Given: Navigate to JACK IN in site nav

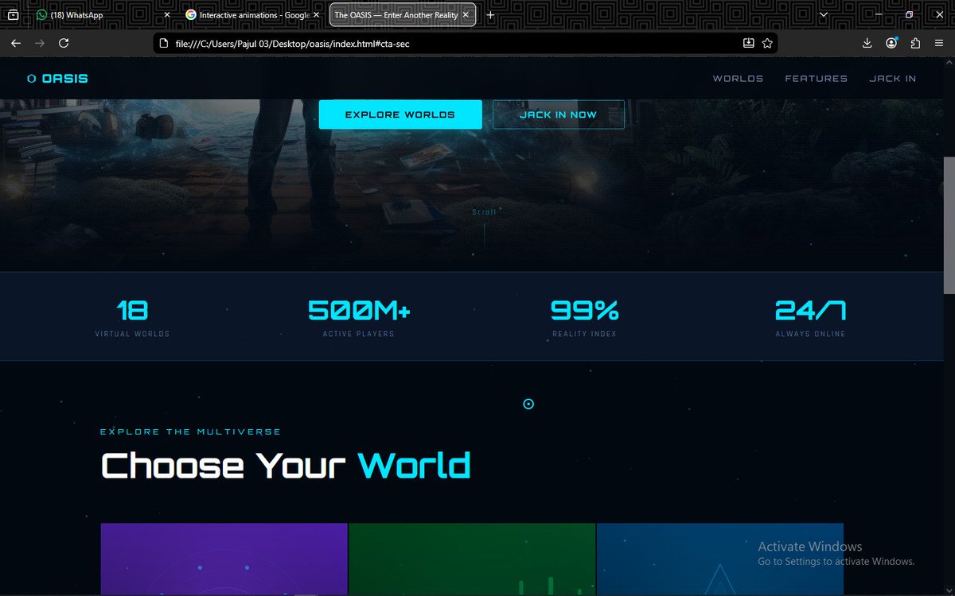Looking at the screenshot, I should tap(892, 79).
